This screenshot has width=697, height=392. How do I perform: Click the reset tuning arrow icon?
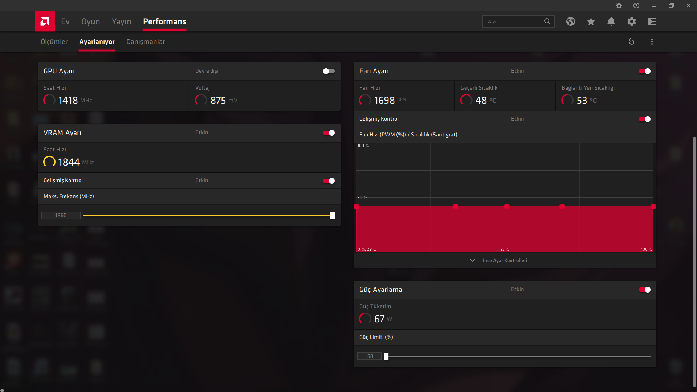click(632, 42)
